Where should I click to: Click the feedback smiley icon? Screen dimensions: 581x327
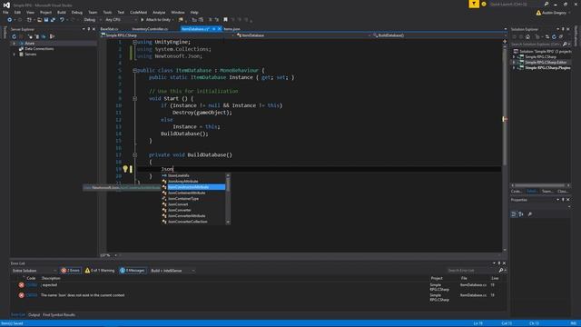click(x=484, y=4)
